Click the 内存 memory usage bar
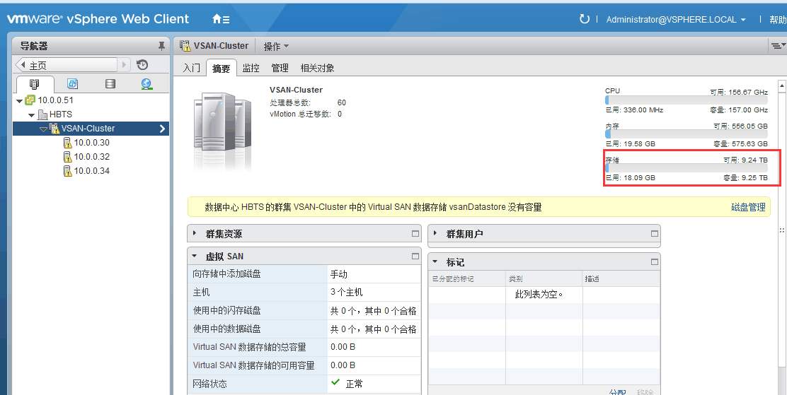The height and width of the screenshot is (395, 787). point(686,134)
